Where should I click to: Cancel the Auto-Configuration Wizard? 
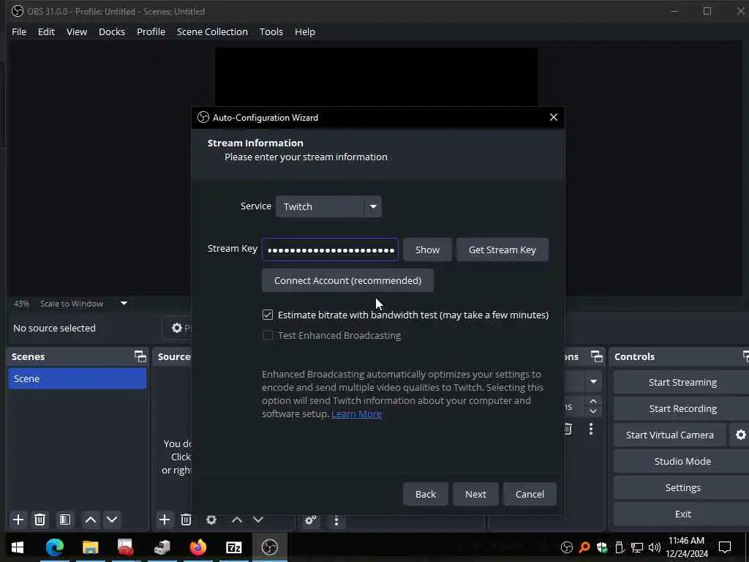[530, 494]
